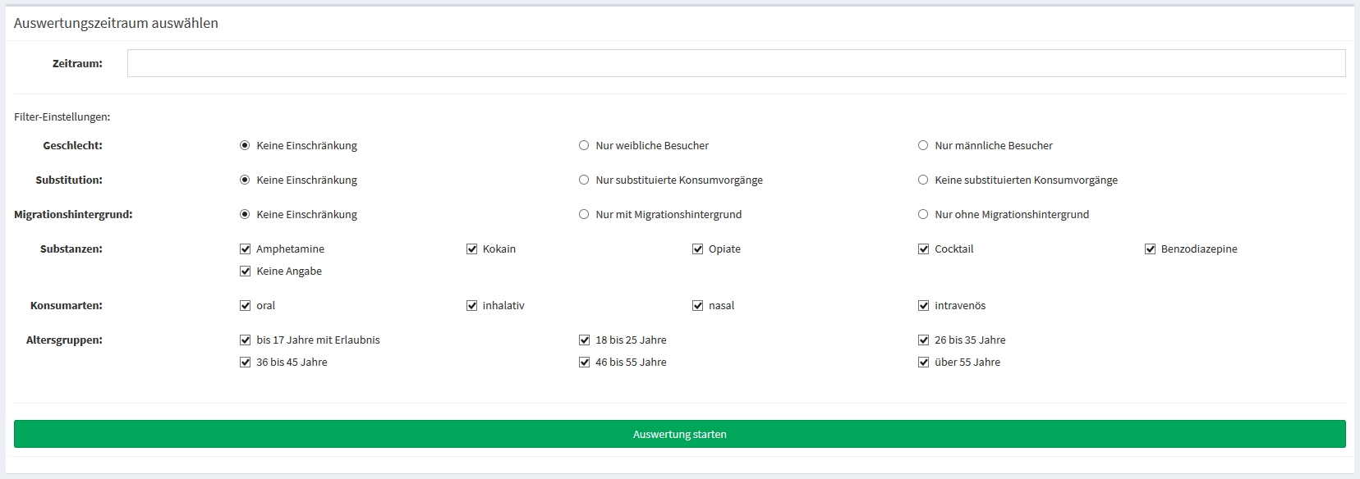Choose Nur substituierte Konsumvorgänge option
Image resolution: width=1360 pixels, height=479 pixels.
(x=584, y=180)
